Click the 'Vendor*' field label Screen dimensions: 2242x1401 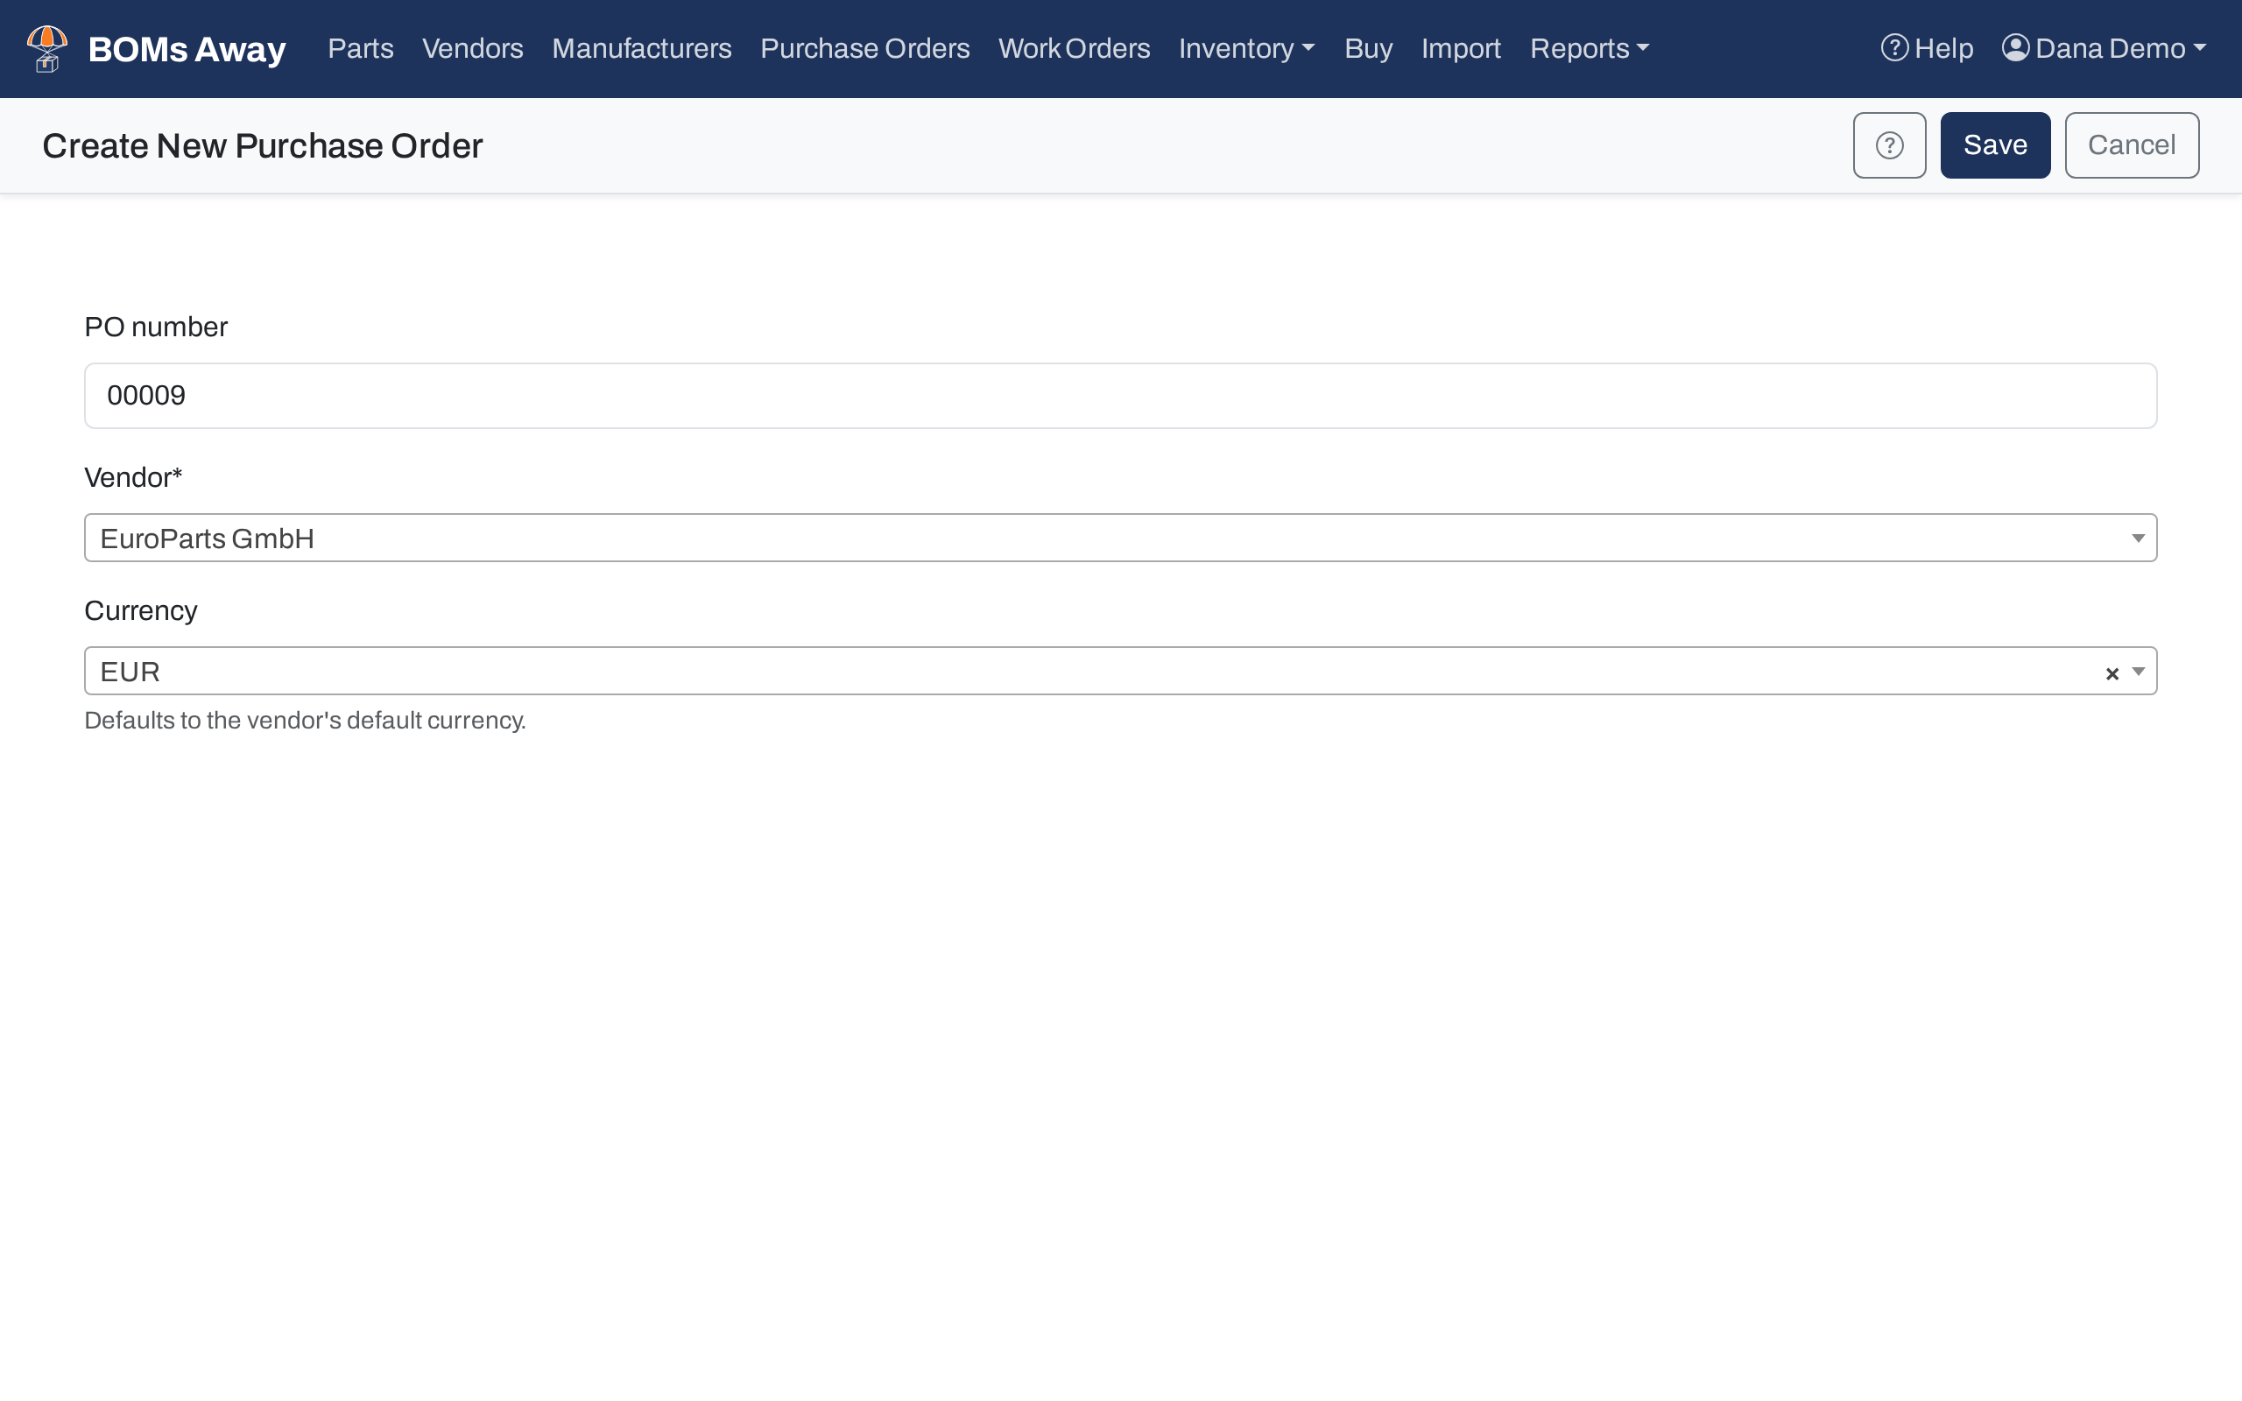(x=133, y=477)
